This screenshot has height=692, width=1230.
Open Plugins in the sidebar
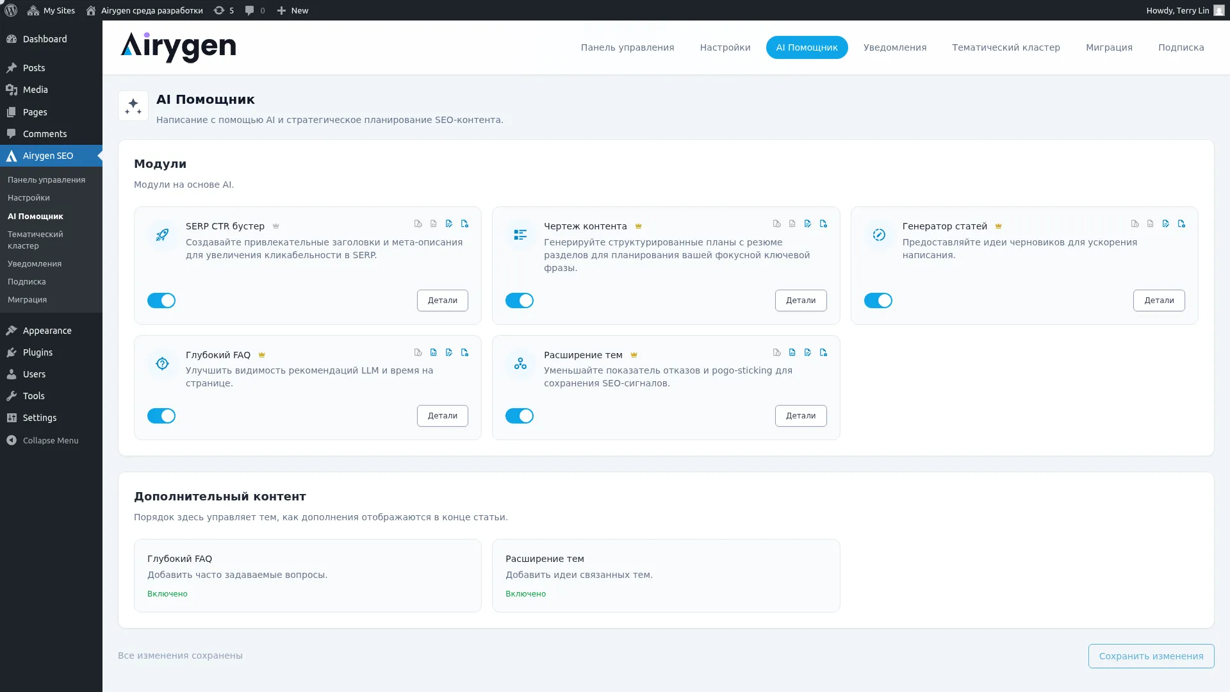pos(51,352)
